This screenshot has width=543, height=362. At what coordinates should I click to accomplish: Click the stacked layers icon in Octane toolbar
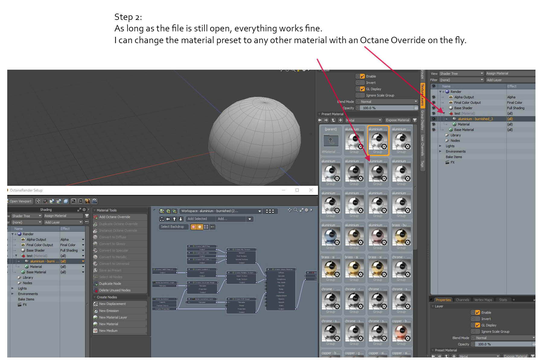[x=66, y=201]
